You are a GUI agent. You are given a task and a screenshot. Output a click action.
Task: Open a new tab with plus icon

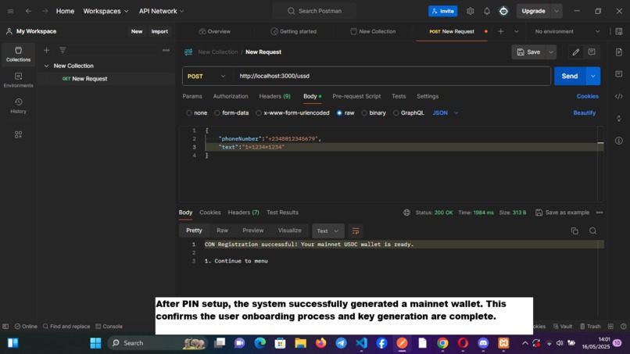pyautogui.click(x=500, y=31)
